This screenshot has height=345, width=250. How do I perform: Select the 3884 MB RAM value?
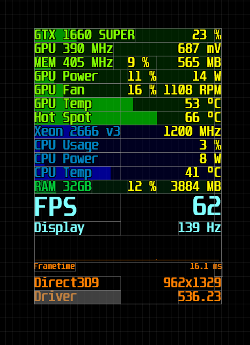point(196,186)
